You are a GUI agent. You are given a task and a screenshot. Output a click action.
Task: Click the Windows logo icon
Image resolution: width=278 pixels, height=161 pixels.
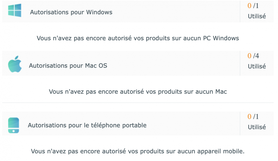click(15, 10)
